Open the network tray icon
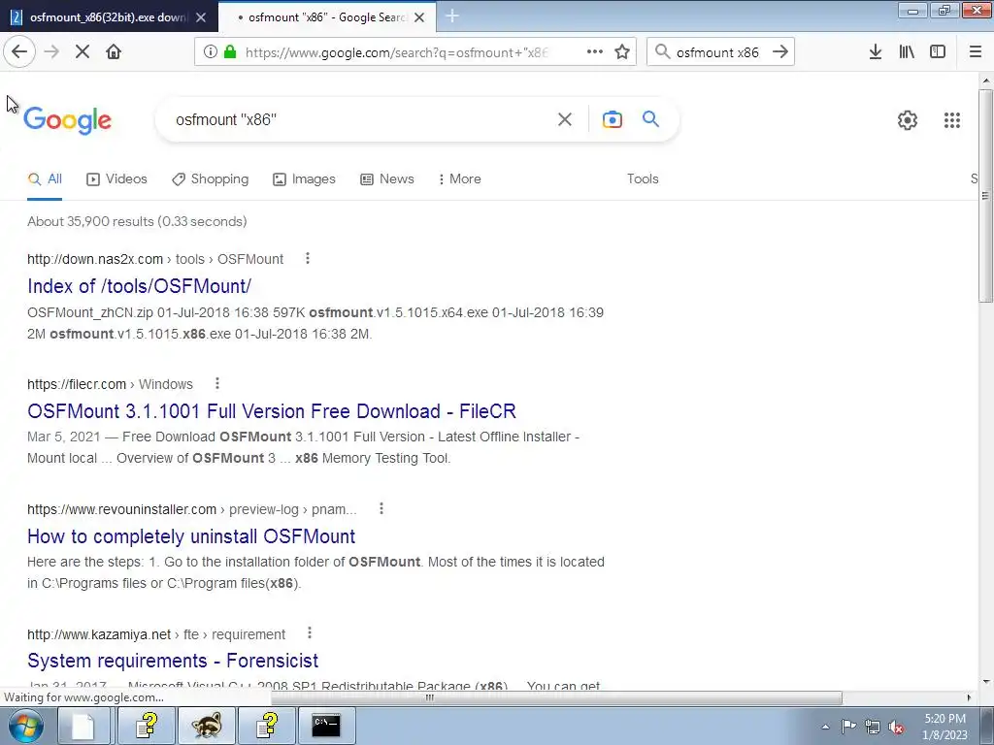 click(873, 727)
